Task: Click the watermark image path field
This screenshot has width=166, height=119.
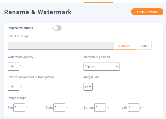Action: [61, 46]
